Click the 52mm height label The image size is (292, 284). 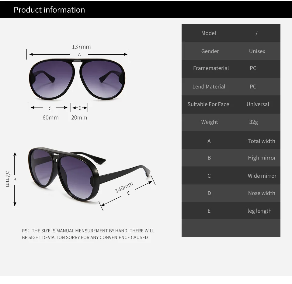8,179
